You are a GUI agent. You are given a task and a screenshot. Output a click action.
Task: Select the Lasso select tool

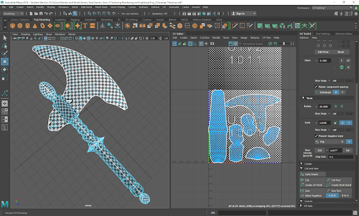click(x=4, y=46)
